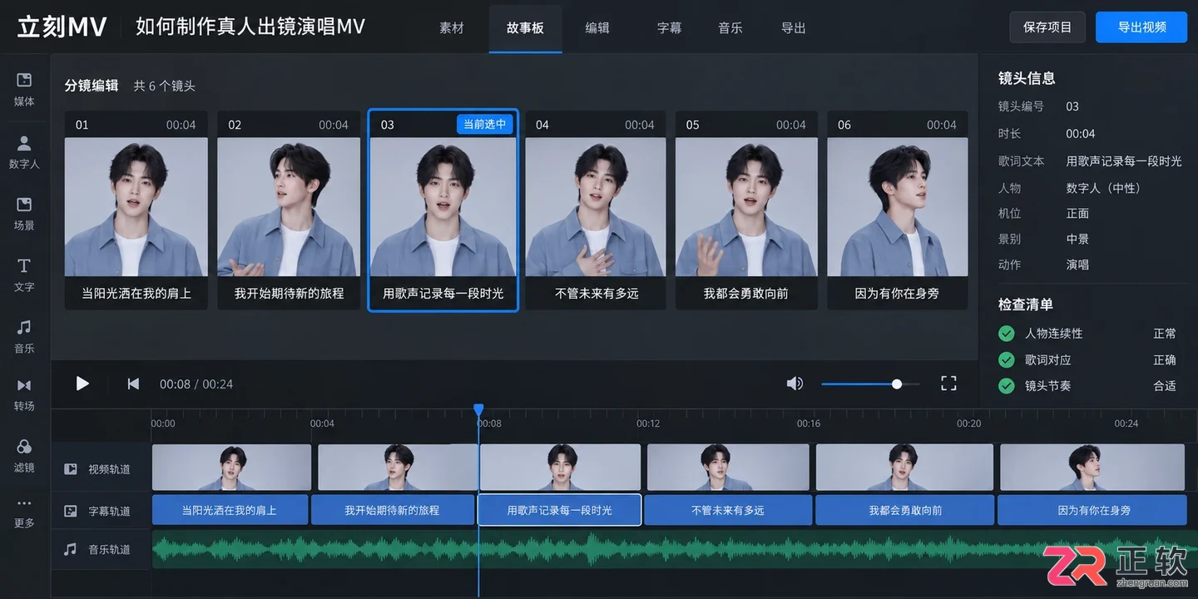The height and width of the screenshot is (599, 1198).
Task: Click the 字幕轨道 track icon
Action: coord(71,511)
